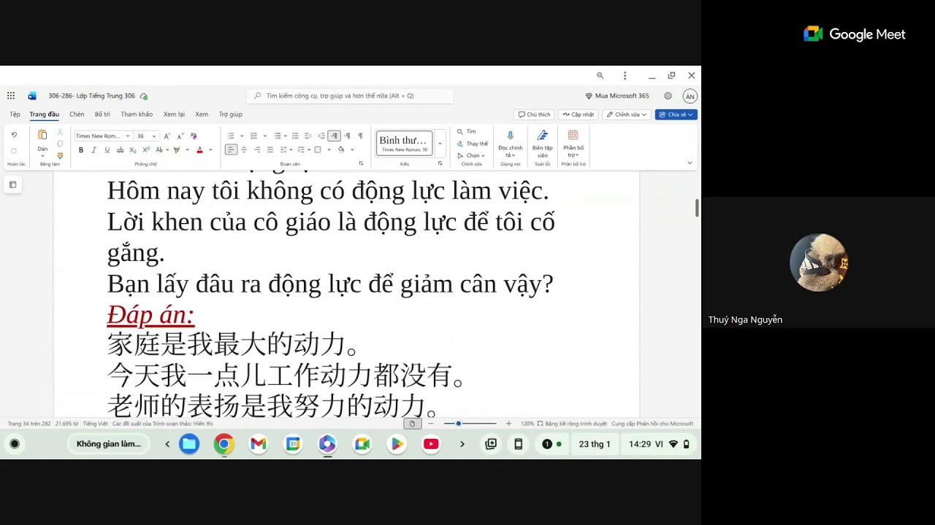Click the navigation pane icon at left
The width and height of the screenshot is (935, 525).
point(12,185)
